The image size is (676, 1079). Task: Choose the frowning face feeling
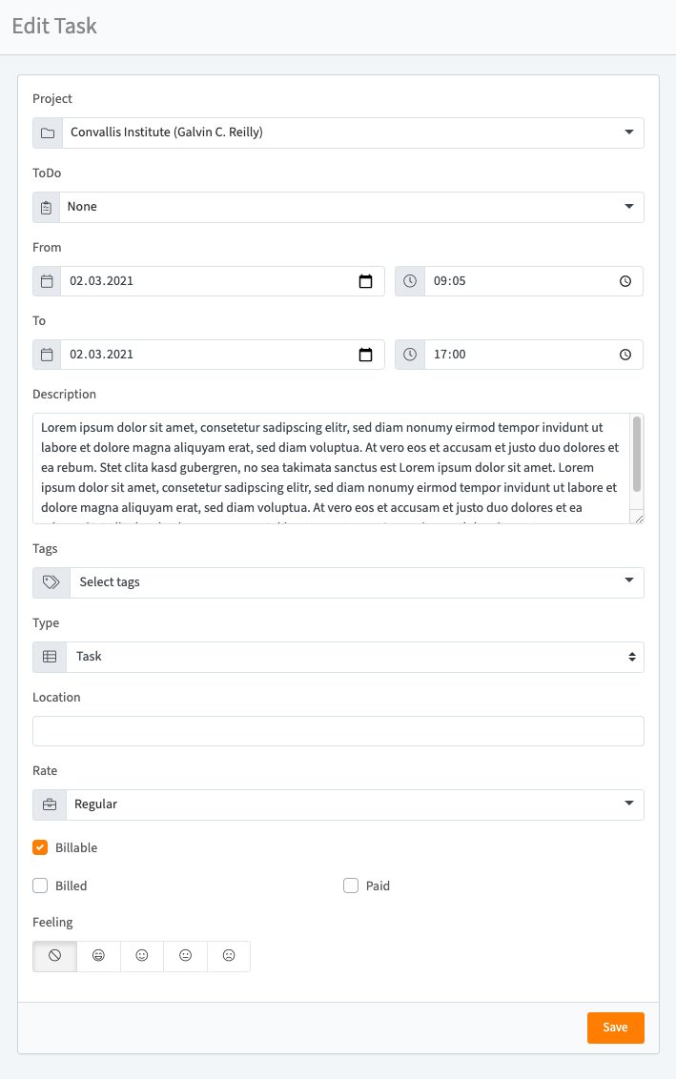229,956
